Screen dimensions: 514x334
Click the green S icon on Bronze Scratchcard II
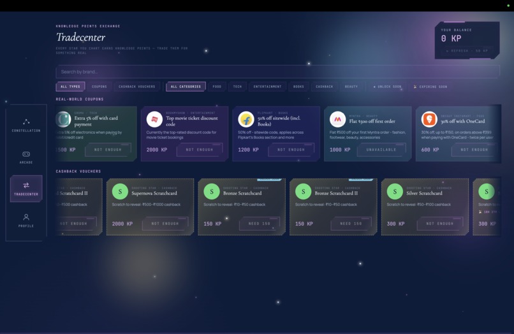(303, 191)
